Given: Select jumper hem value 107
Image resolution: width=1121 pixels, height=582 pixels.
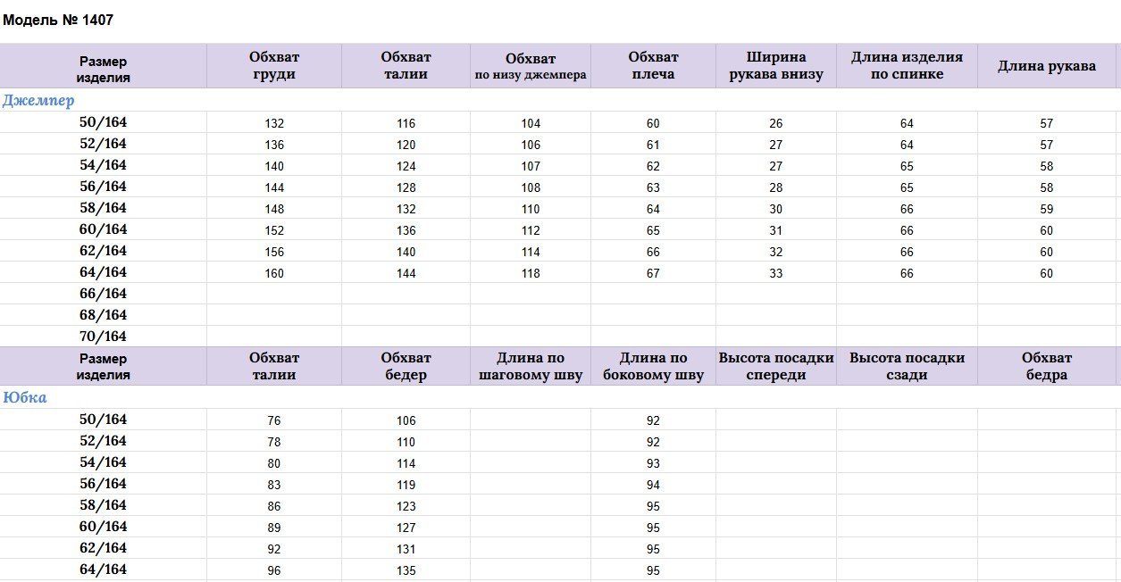Looking at the screenshot, I should 531,166.
